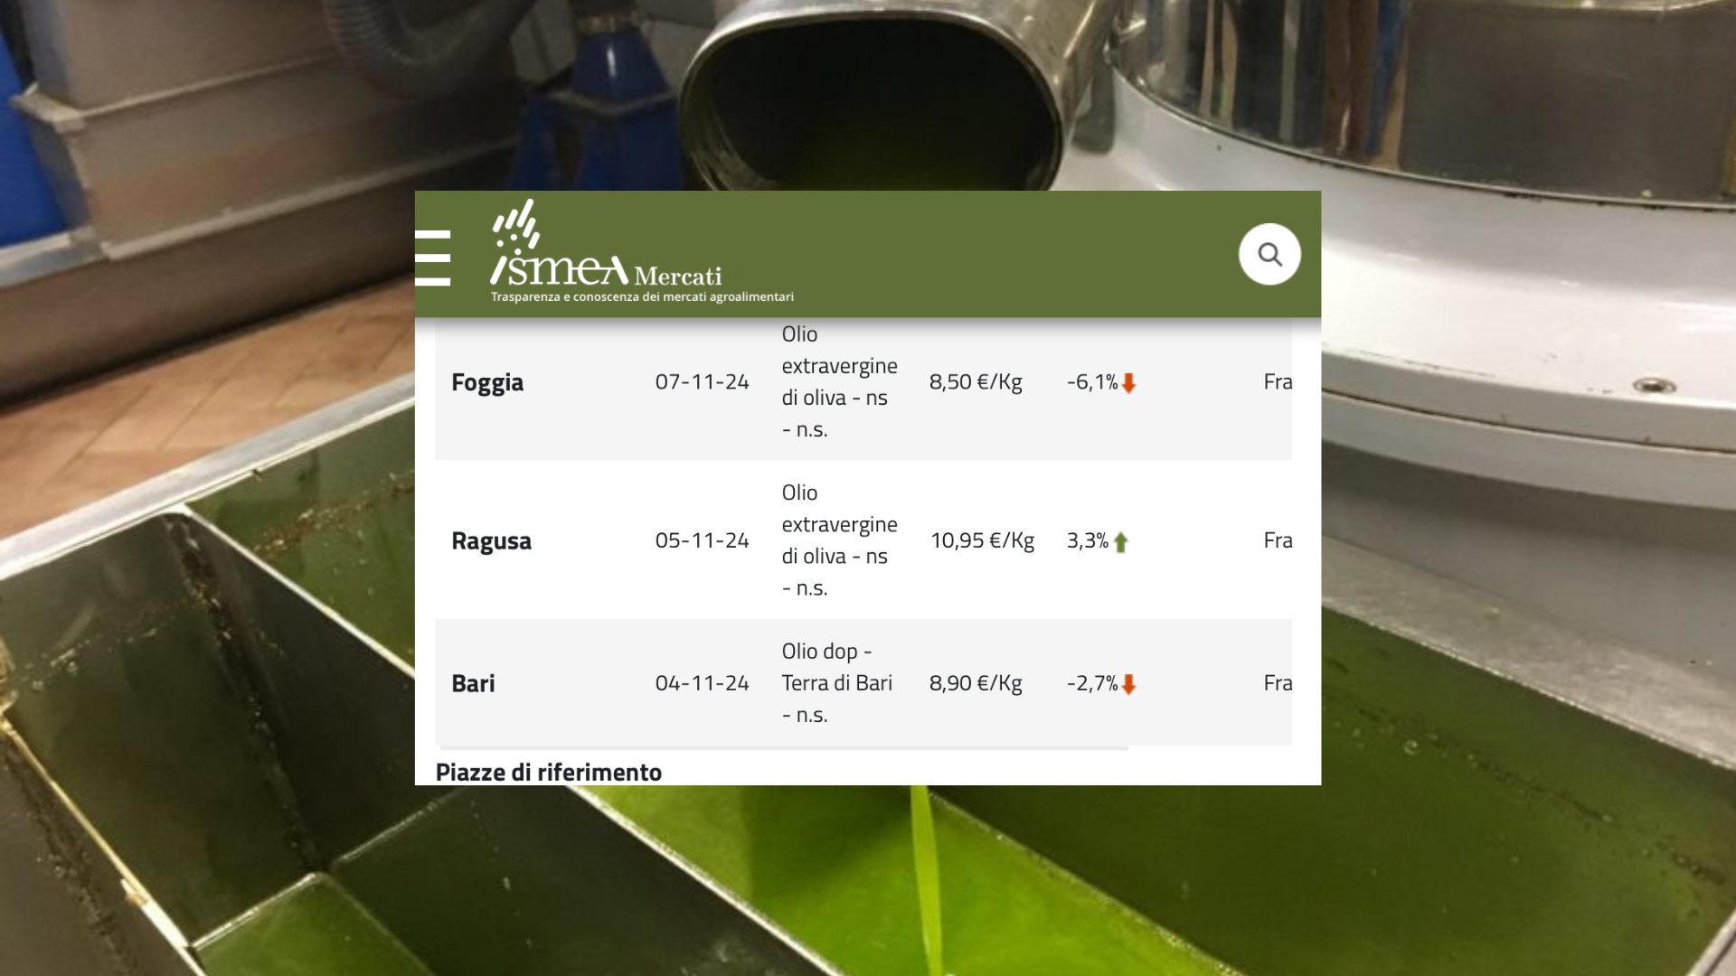Click the horizontal scrollbar below the table
This screenshot has height=976, width=1736.
[x=784, y=748]
